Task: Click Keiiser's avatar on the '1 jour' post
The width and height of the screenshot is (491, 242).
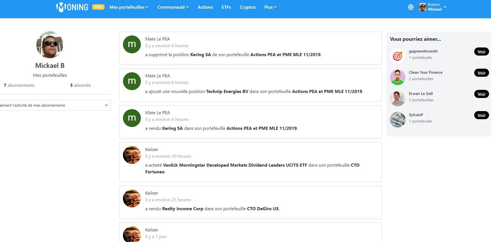Action: click(132, 234)
